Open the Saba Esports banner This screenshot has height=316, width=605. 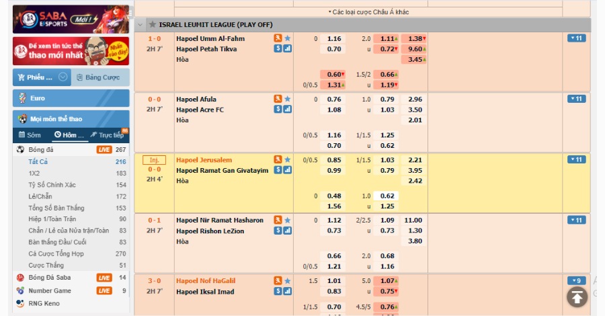[x=71, y=19]
